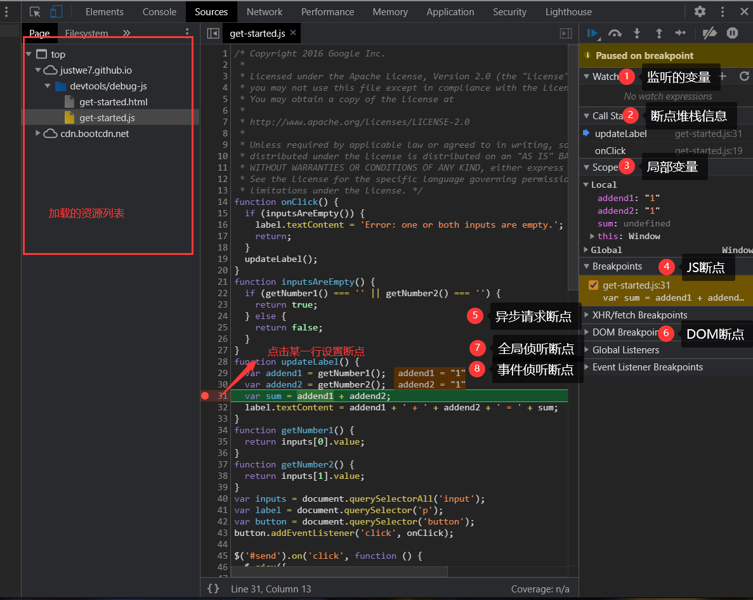Collapse the Breakpoints section

(x=586, y=266)
